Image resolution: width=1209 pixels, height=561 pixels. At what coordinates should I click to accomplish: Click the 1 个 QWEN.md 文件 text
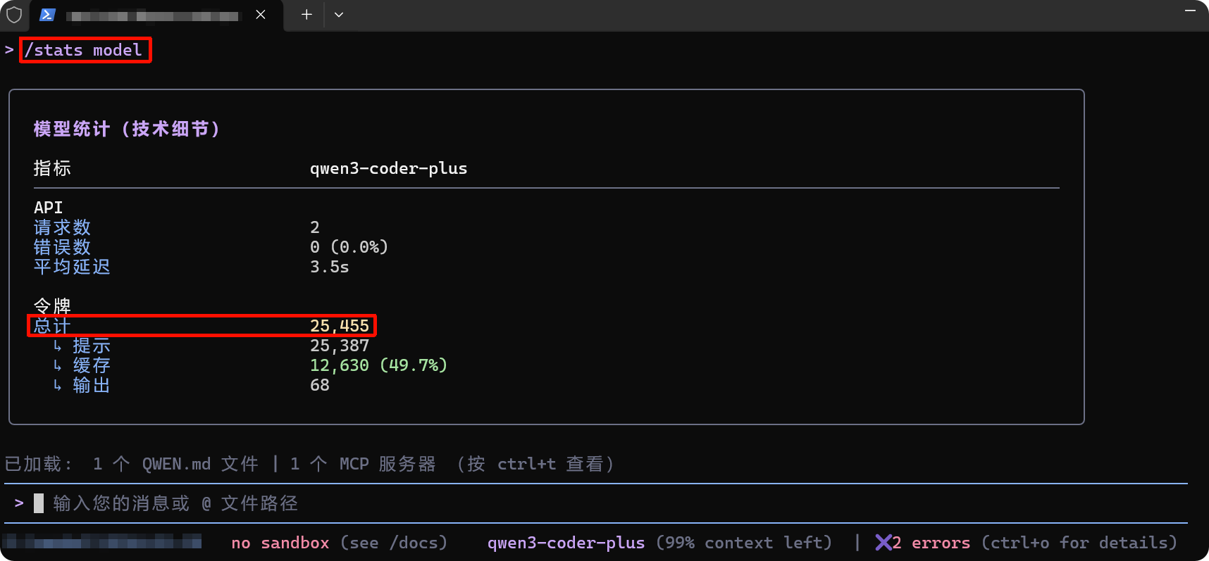coord(175,464)
